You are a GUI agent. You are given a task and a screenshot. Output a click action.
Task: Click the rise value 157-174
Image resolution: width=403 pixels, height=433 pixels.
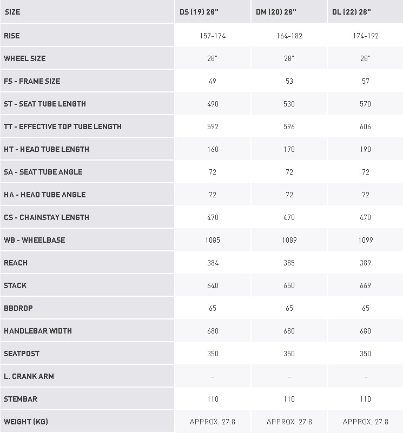pos(213,36)
